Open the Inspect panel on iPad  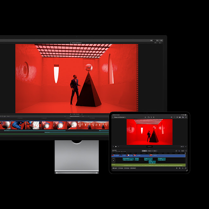(x=115, y=168)
